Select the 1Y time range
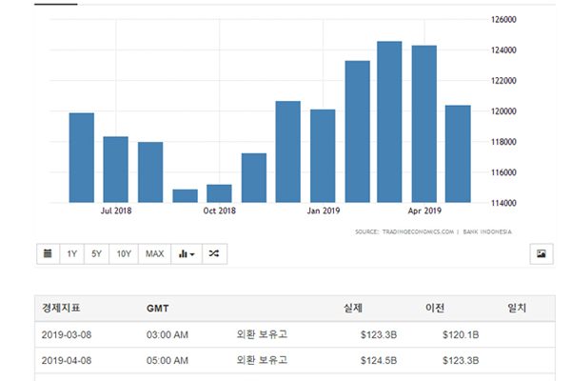This screenshot has height=381, width=571. pos(72,253)
